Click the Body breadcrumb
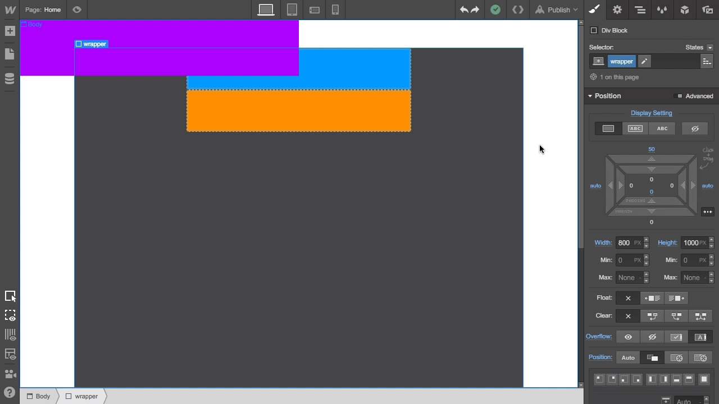This screenshot has width=719, height=404. [39, 396]
